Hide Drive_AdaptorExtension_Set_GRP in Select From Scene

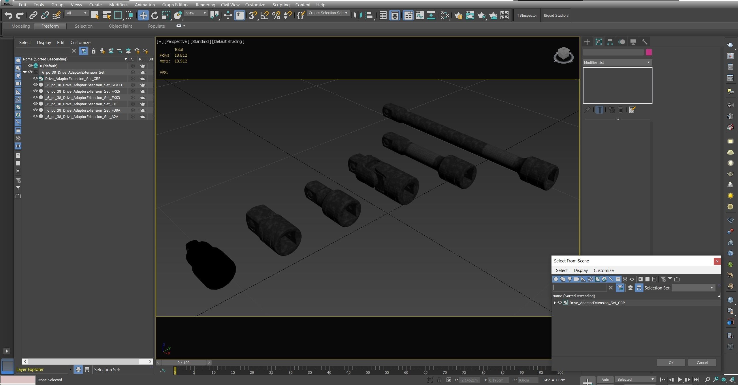pos(560,303)
